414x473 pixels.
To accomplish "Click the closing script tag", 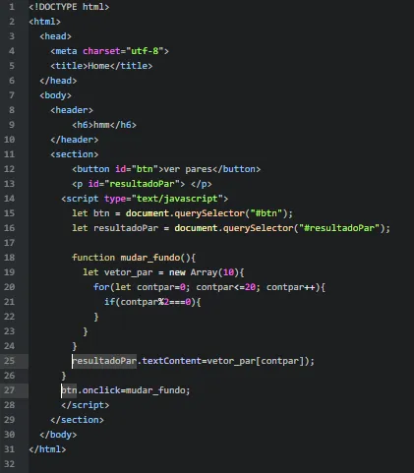I will click(86, 405).
